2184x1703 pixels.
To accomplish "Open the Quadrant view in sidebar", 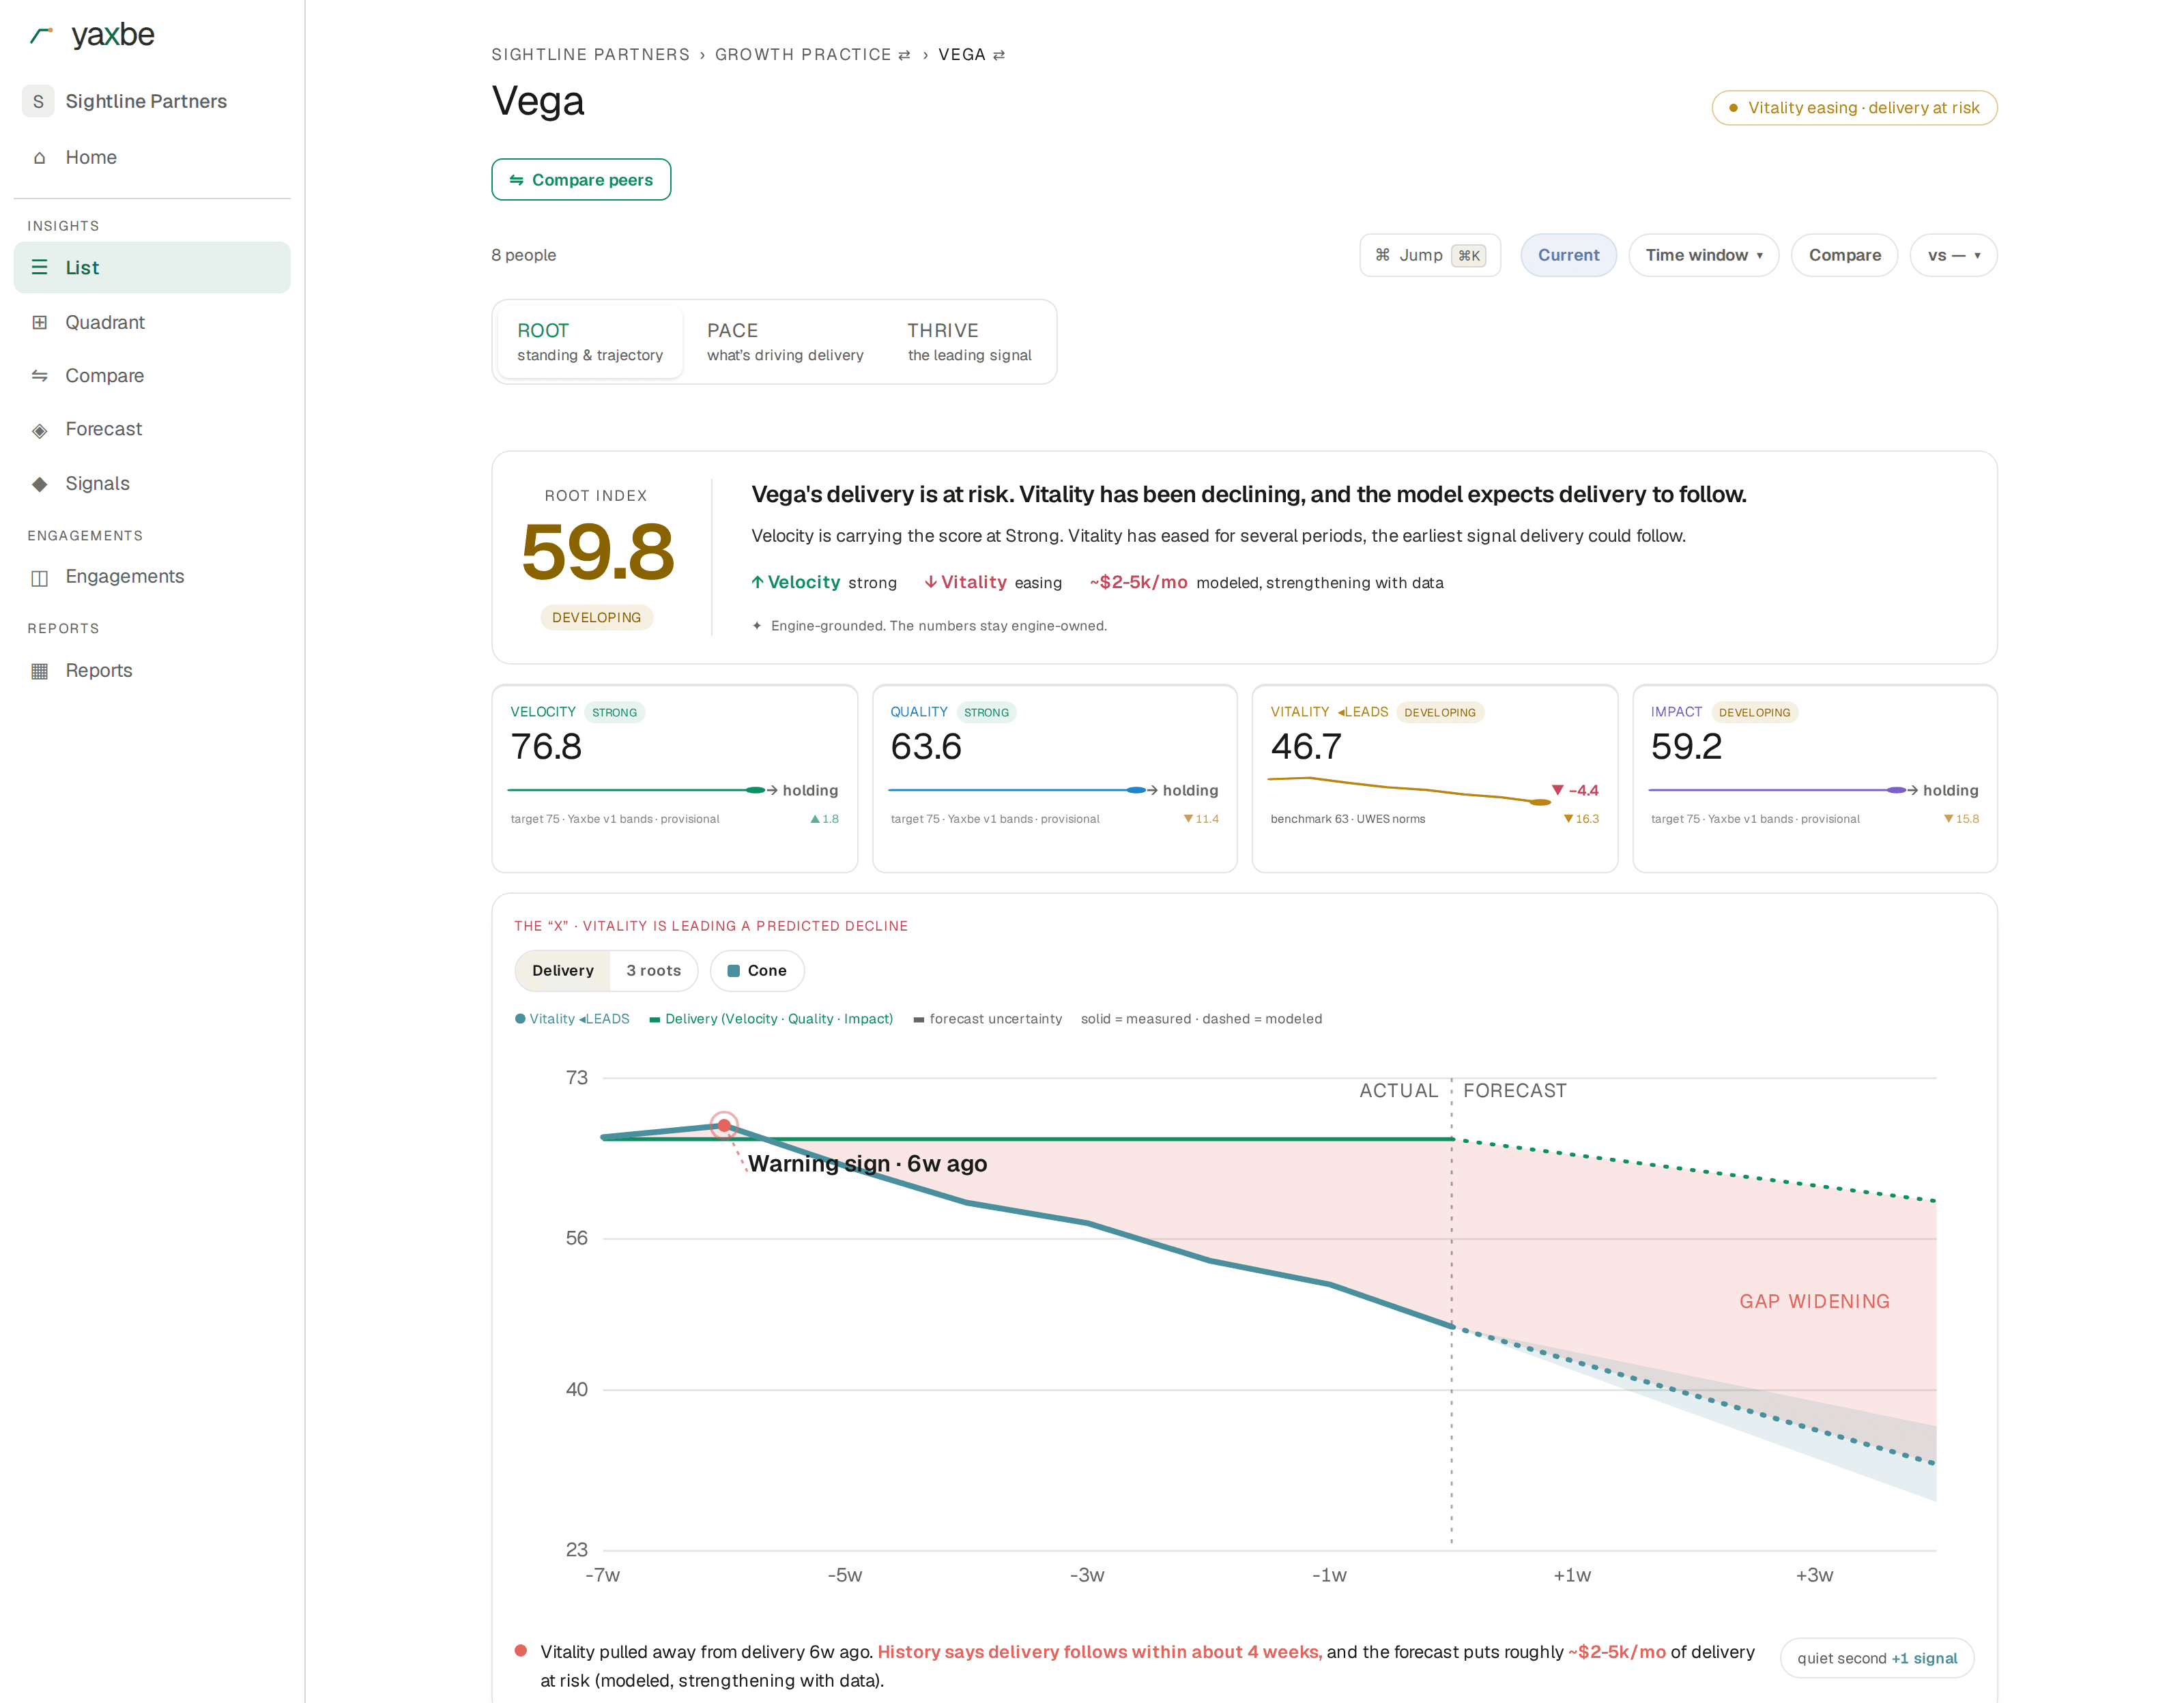I will [x=152, y=323].
